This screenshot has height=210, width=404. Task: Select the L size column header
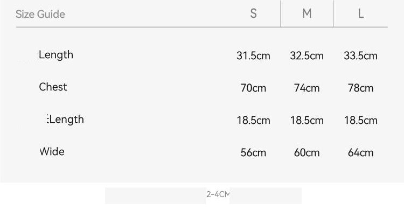(x=361, y=13)
